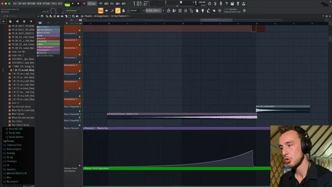Open the piano roll icon
332x187 pixels.
174,10
